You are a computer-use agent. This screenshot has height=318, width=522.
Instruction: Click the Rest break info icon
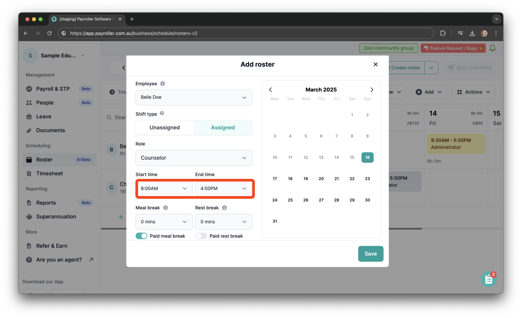pyautogui.click(x=224, y=208)
